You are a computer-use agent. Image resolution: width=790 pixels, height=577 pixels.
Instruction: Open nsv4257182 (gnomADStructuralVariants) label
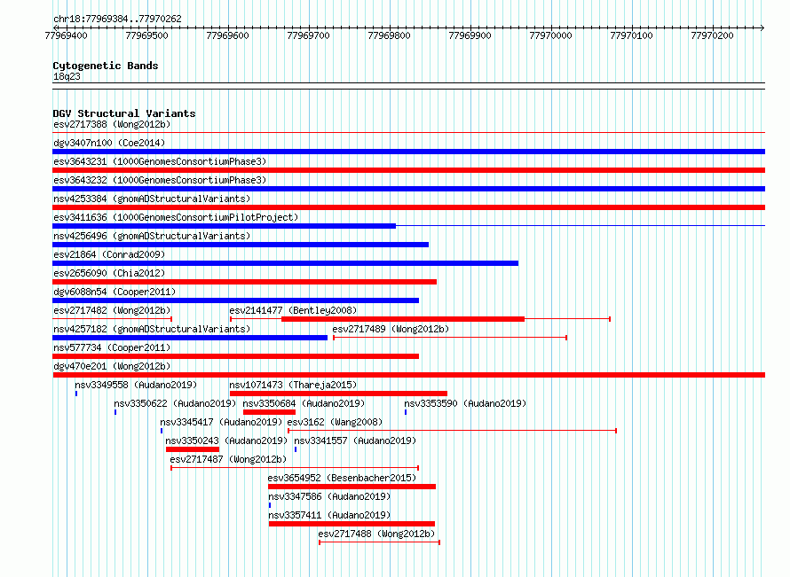[152, 329]
